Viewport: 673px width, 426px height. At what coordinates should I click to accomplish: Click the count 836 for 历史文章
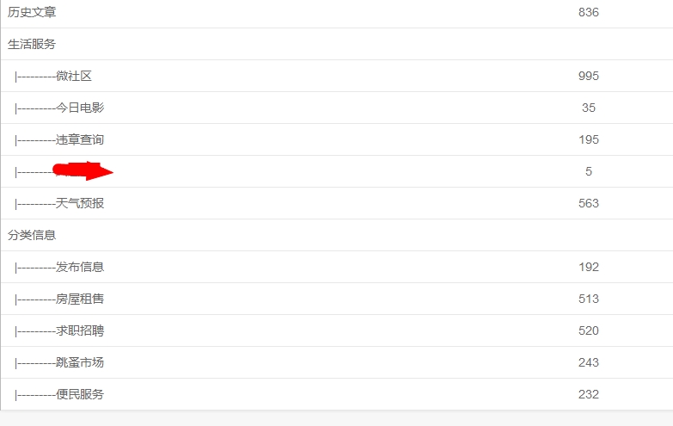click(589, 12)
